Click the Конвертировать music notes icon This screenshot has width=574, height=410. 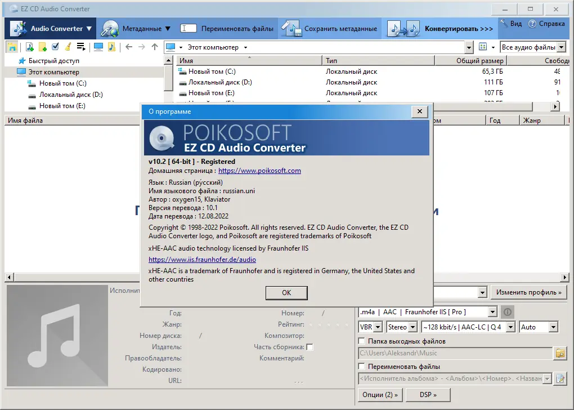pos(403,29)
